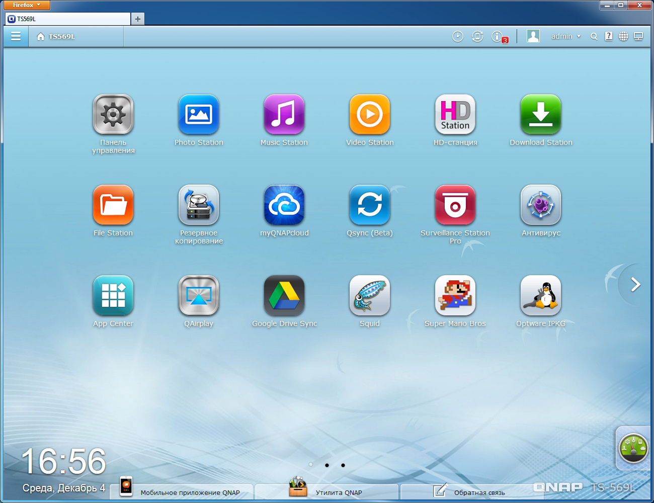Launch Qsync (Beta) app
This screenshot has height=503, width=654.
[370, 205]
